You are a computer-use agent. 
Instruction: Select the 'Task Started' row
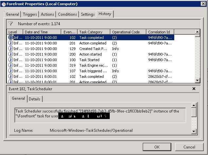coord(91,60)
